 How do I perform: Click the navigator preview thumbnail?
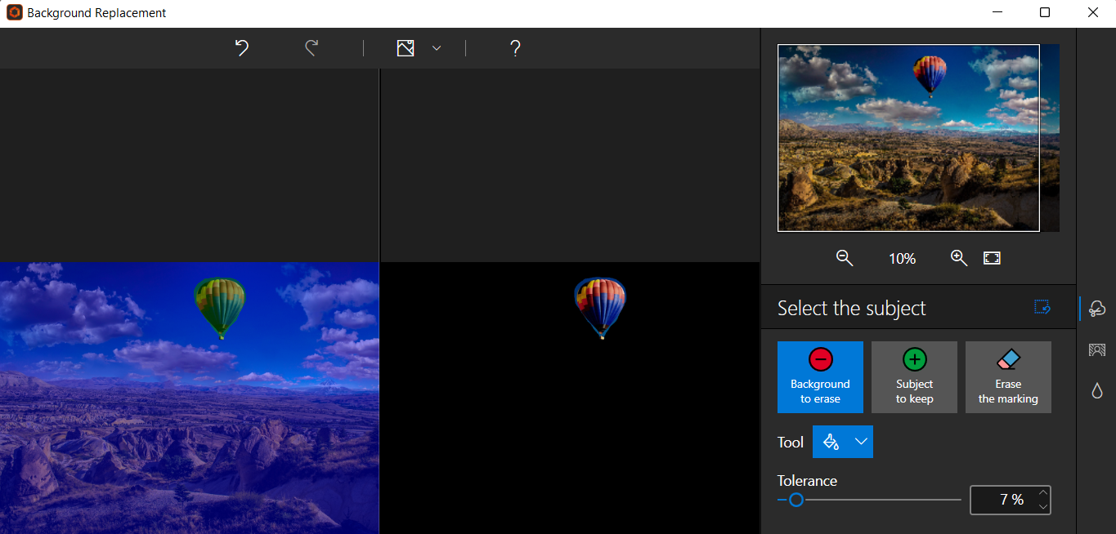(918, 138)
